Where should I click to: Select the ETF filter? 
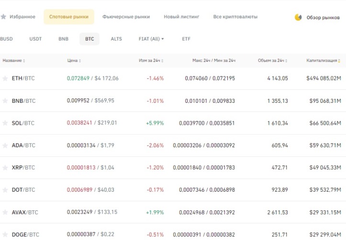tap(186, 39)
